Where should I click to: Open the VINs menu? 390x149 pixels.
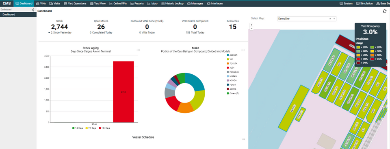(x=41, y=4)
